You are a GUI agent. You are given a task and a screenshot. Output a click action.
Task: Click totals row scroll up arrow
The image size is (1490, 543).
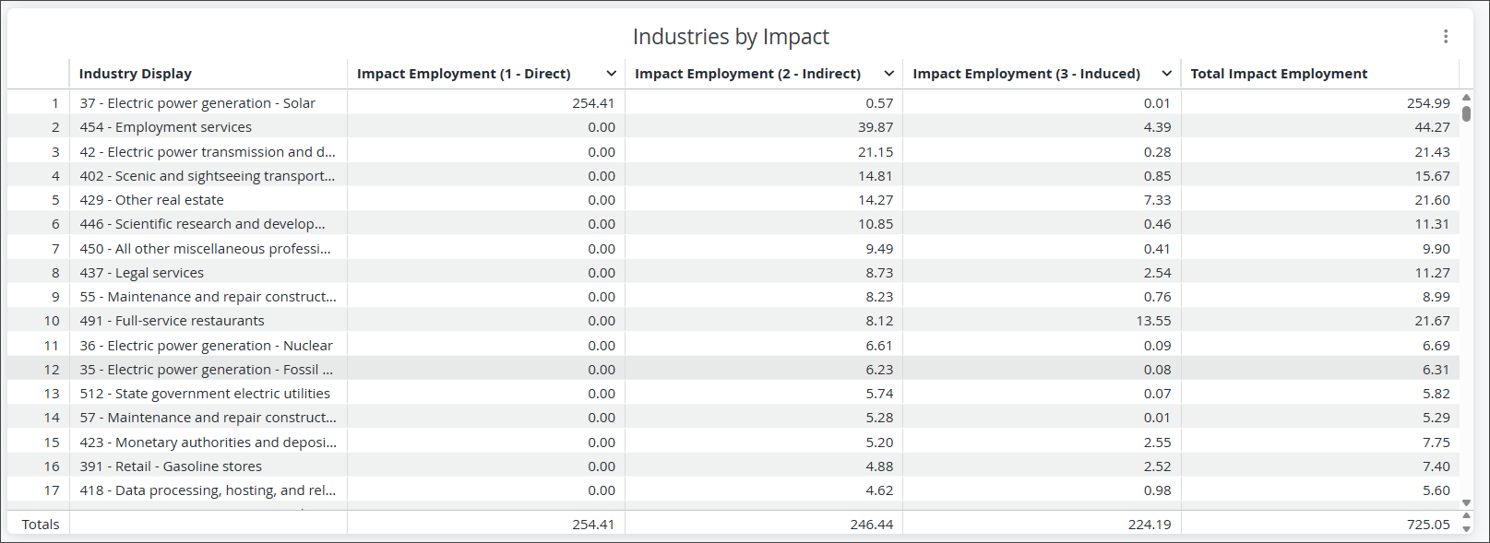1466,518
